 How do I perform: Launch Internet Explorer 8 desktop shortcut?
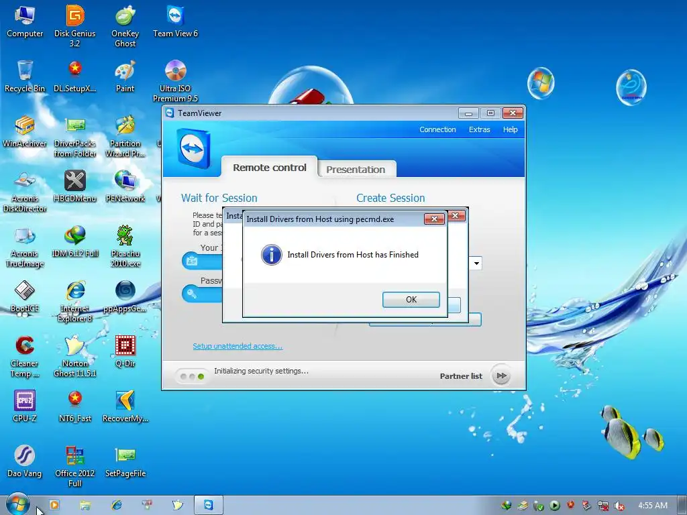[75, 301]
